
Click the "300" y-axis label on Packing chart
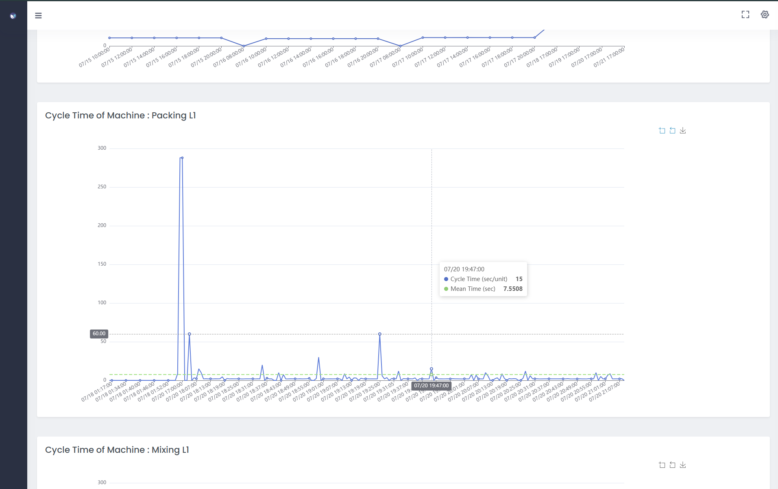point(102,148)
